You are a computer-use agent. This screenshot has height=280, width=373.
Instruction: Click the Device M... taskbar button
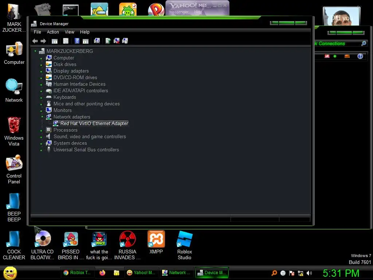tap(212, 273)
